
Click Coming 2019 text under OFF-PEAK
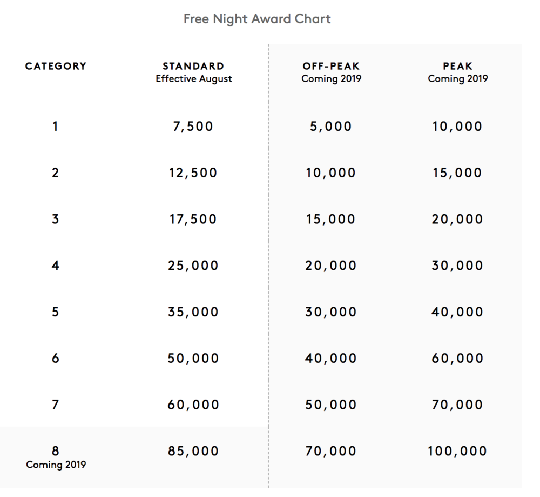click(331, 79)
